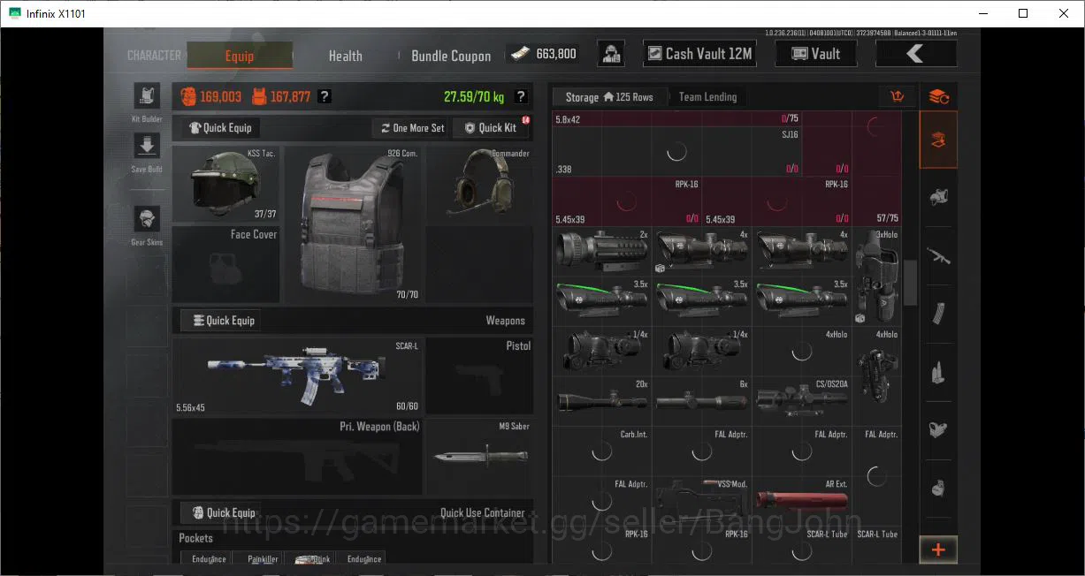
Task: Click the Vault button
Action: pyautogui.click(x=815, y=54)
